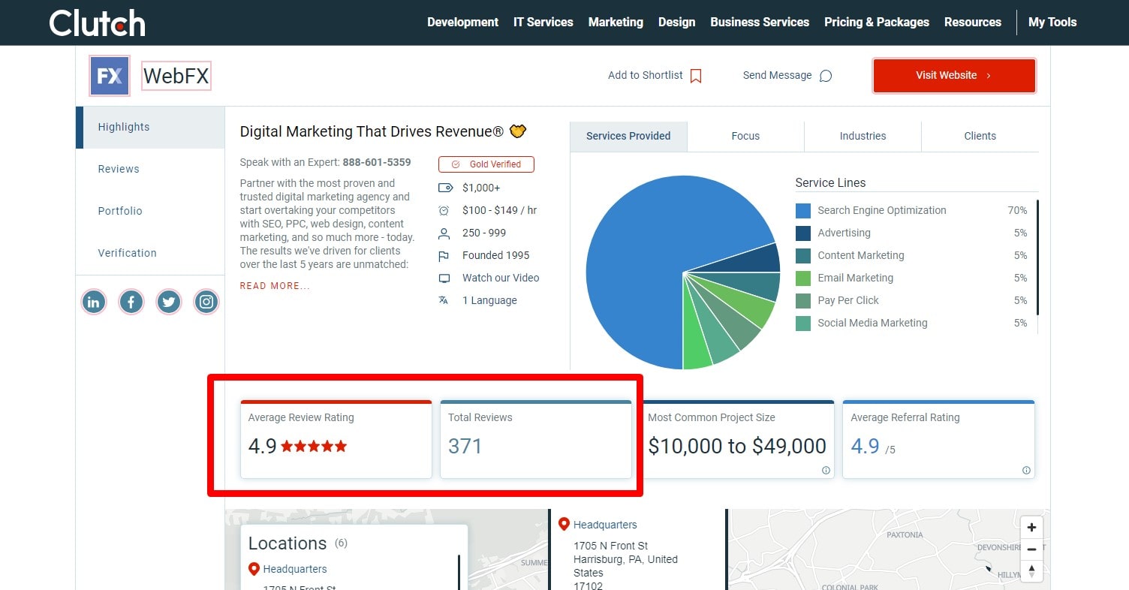Select Highlights in the sidebar
1129x590 pixels.
(150, 128)
